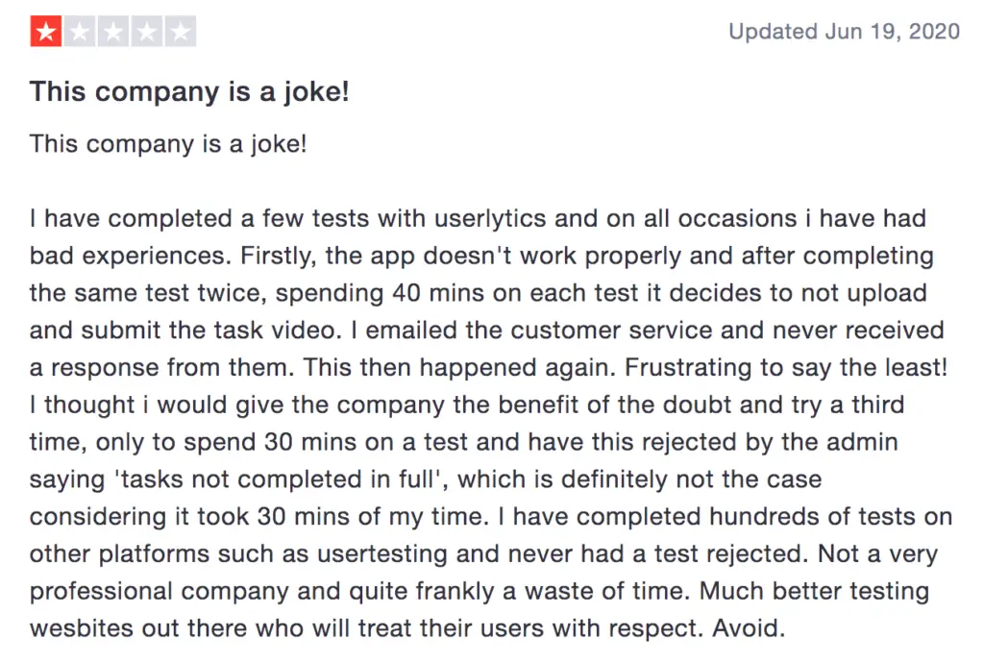
Task: Click the final word 'Avoid.'
Action: tap(749, 628)
